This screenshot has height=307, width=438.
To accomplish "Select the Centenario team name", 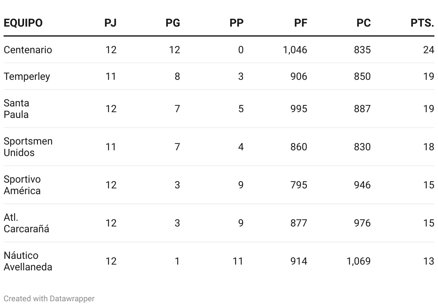I will click(x=28, y=50).
